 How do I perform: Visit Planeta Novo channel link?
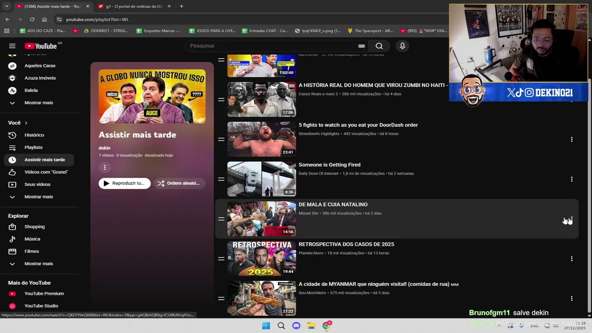pos(311,253)
